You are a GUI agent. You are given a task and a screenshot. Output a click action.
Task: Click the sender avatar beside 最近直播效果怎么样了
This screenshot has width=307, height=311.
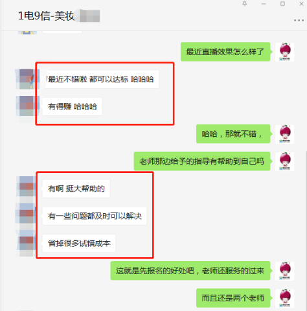285,52
